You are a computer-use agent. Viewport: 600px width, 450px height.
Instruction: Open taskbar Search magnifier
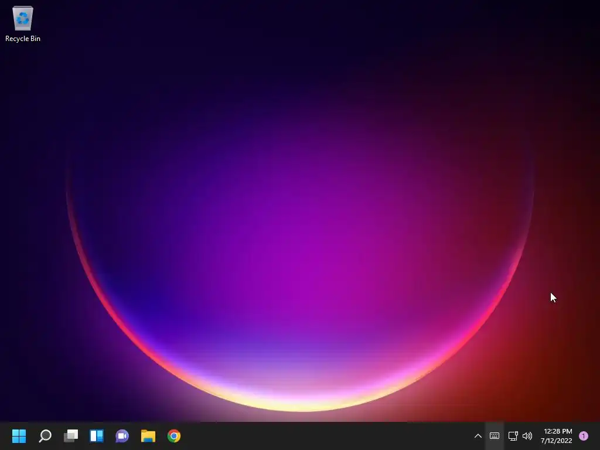[45, 436]
